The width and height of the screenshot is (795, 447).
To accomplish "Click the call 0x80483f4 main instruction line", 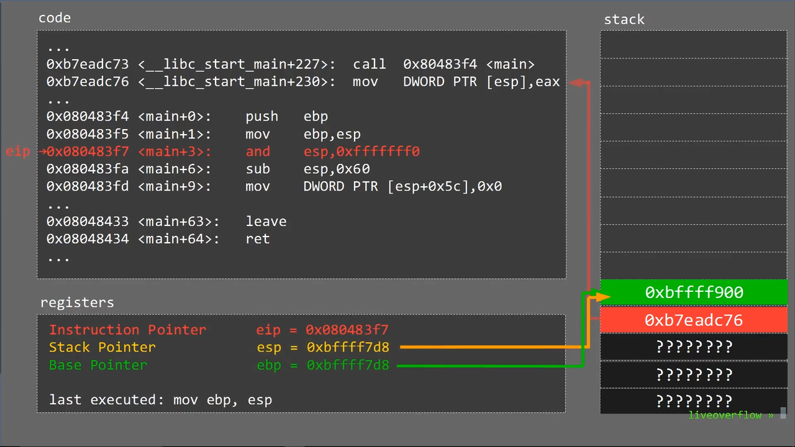I will pyautogui.click(x=290, y=64).
